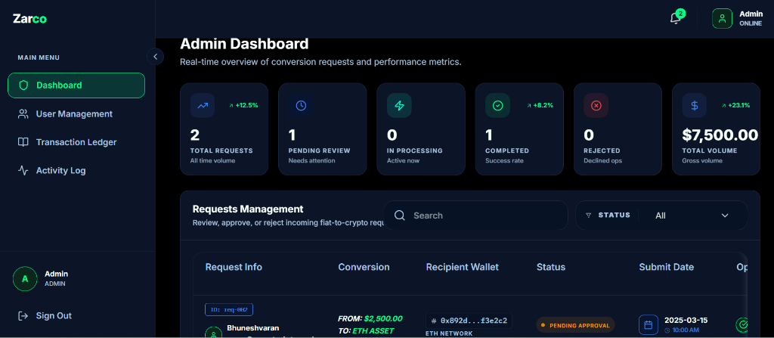
Task: Click the $2,500.00 FROM amount
Action: [x=383, y=318]
